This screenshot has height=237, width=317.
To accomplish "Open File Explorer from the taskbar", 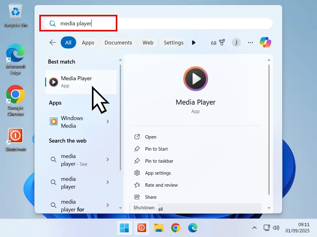I will 159,228.
